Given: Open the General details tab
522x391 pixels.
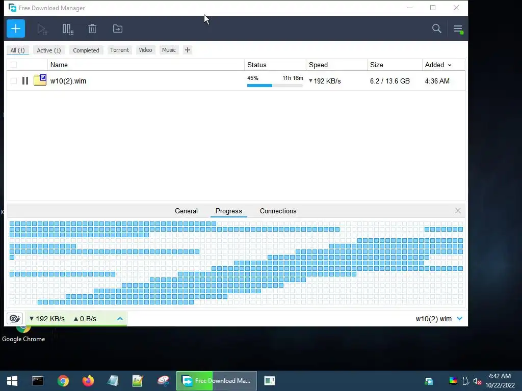Looking at the screenshot, I should (186, 211).
